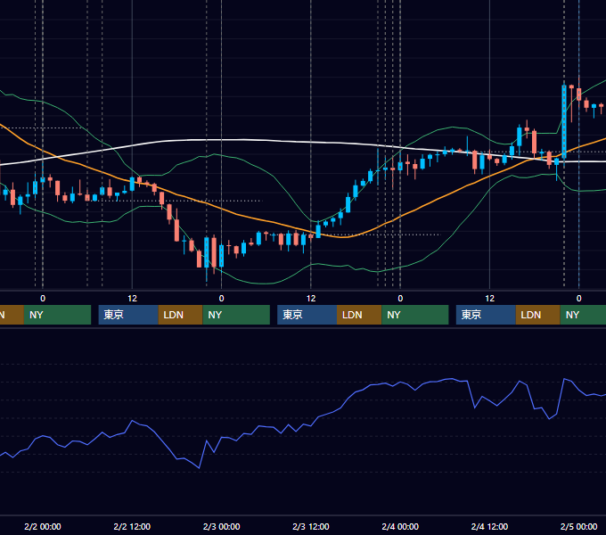This screenshot has height=535, width=606.
Task: Click the 2/3 00:00 time axis label
Action: click(221, 526)
